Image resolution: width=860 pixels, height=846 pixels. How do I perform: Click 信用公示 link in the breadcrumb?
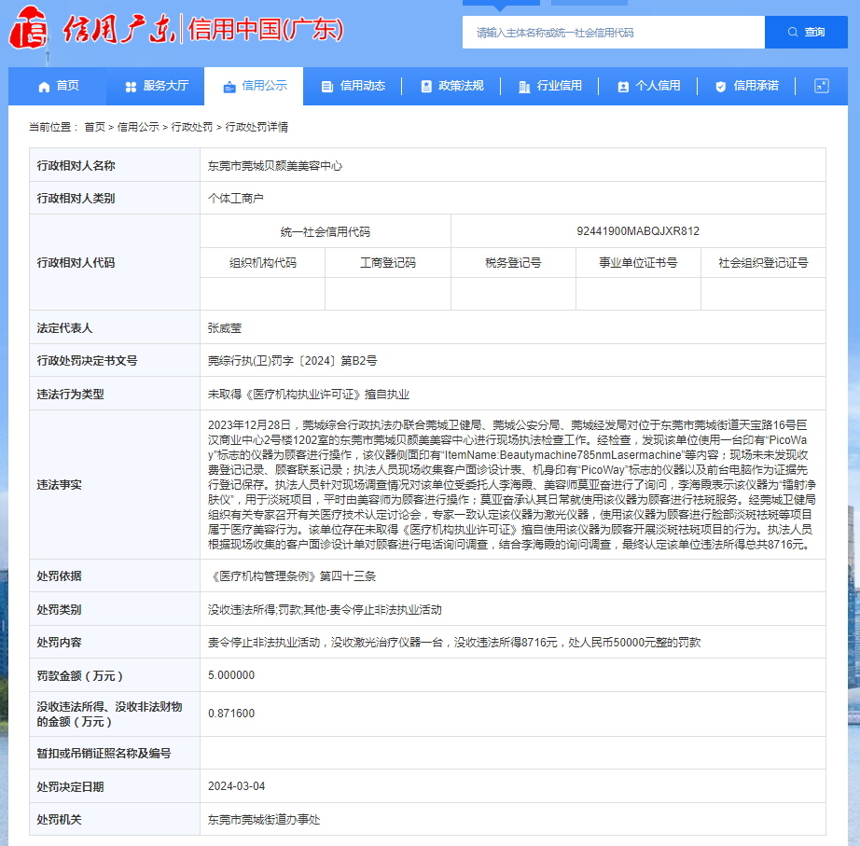(138, 127)
